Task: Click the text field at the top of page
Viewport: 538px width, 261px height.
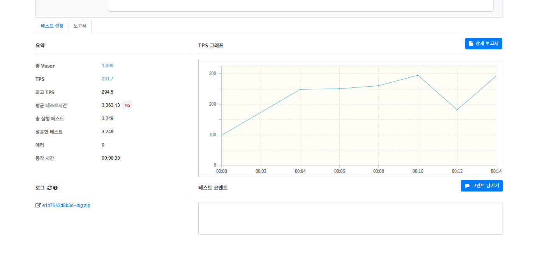Action: point(301,5)
